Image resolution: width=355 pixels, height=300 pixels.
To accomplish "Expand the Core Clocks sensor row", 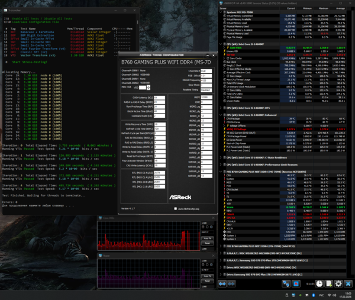I will tap(224, 59).
